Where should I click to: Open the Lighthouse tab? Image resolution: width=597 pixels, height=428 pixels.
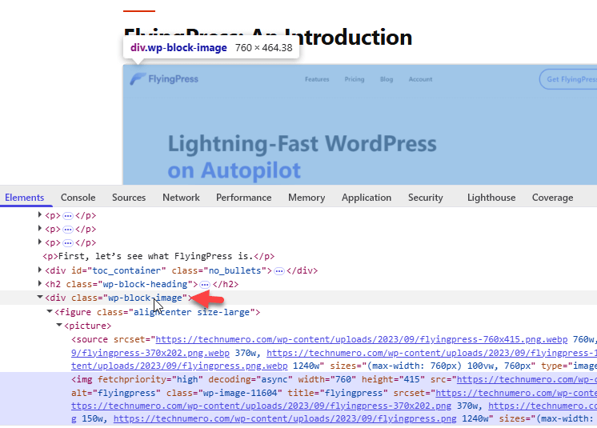(x=491, y=198)
